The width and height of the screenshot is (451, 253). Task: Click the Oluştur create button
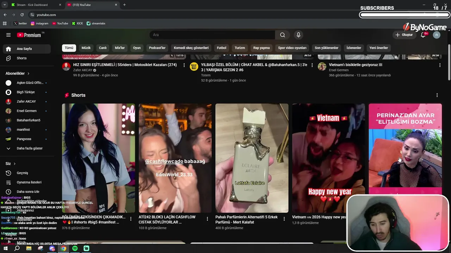pyautogui.click(x=404, y=35)
